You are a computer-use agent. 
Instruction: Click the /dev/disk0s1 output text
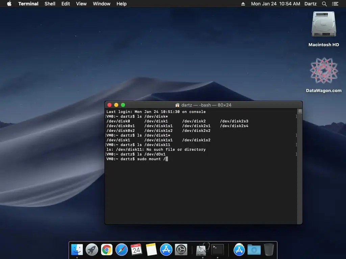(x=121, y=126)
